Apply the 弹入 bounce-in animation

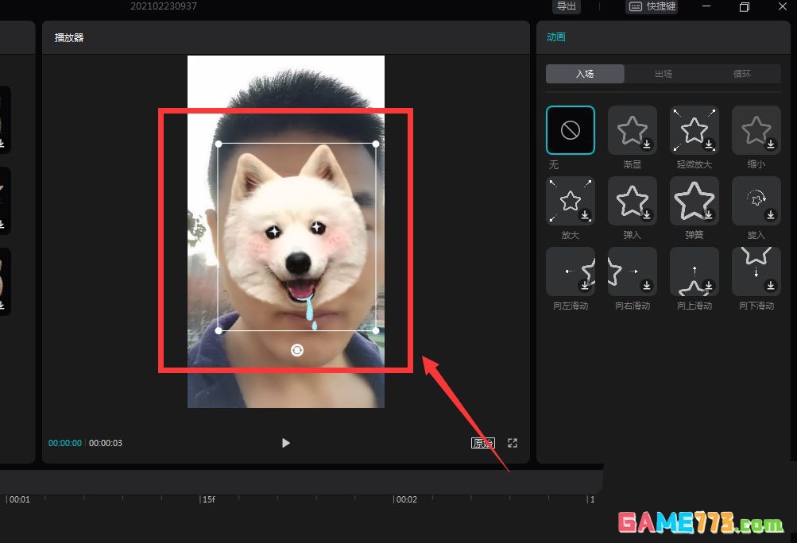pyautogui.click(x=633, y=201)
